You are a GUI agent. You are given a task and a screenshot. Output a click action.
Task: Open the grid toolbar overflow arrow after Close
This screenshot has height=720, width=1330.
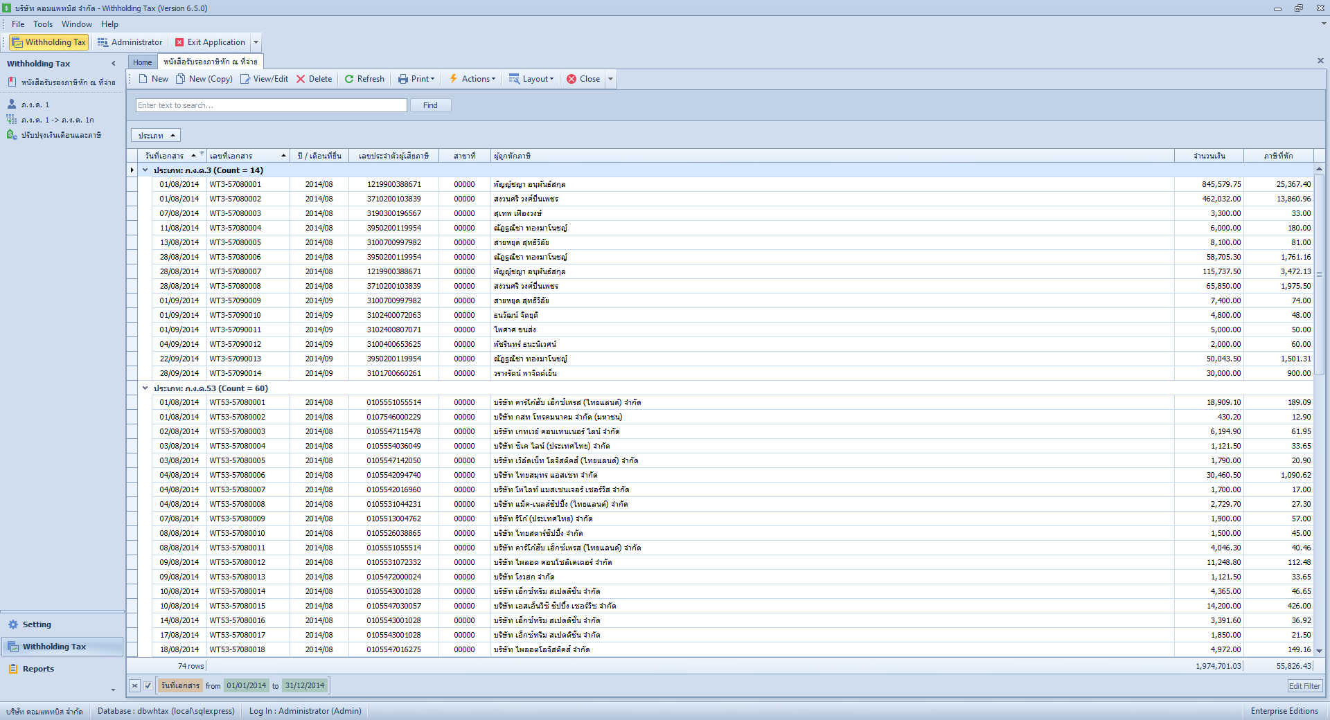(610, 79)
